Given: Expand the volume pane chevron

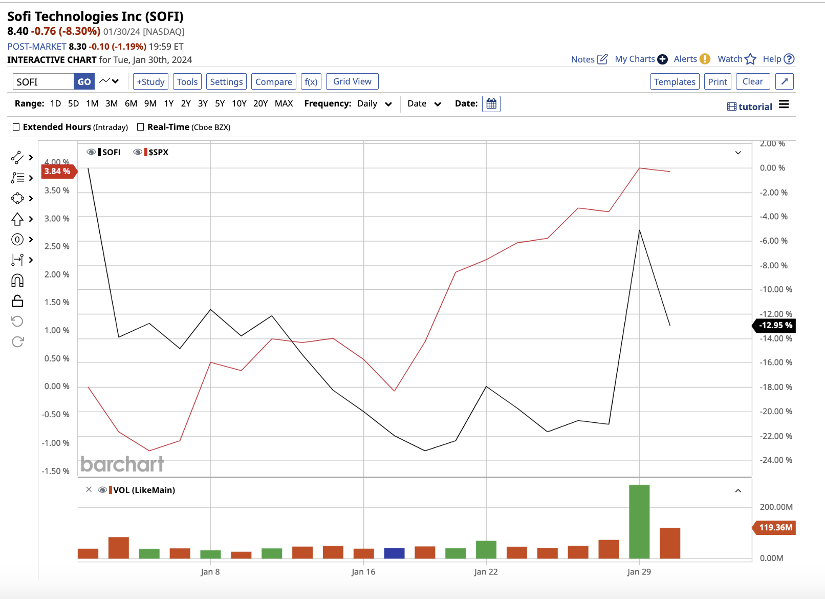Looking at the screenshot, I should [x=738, y=490].
